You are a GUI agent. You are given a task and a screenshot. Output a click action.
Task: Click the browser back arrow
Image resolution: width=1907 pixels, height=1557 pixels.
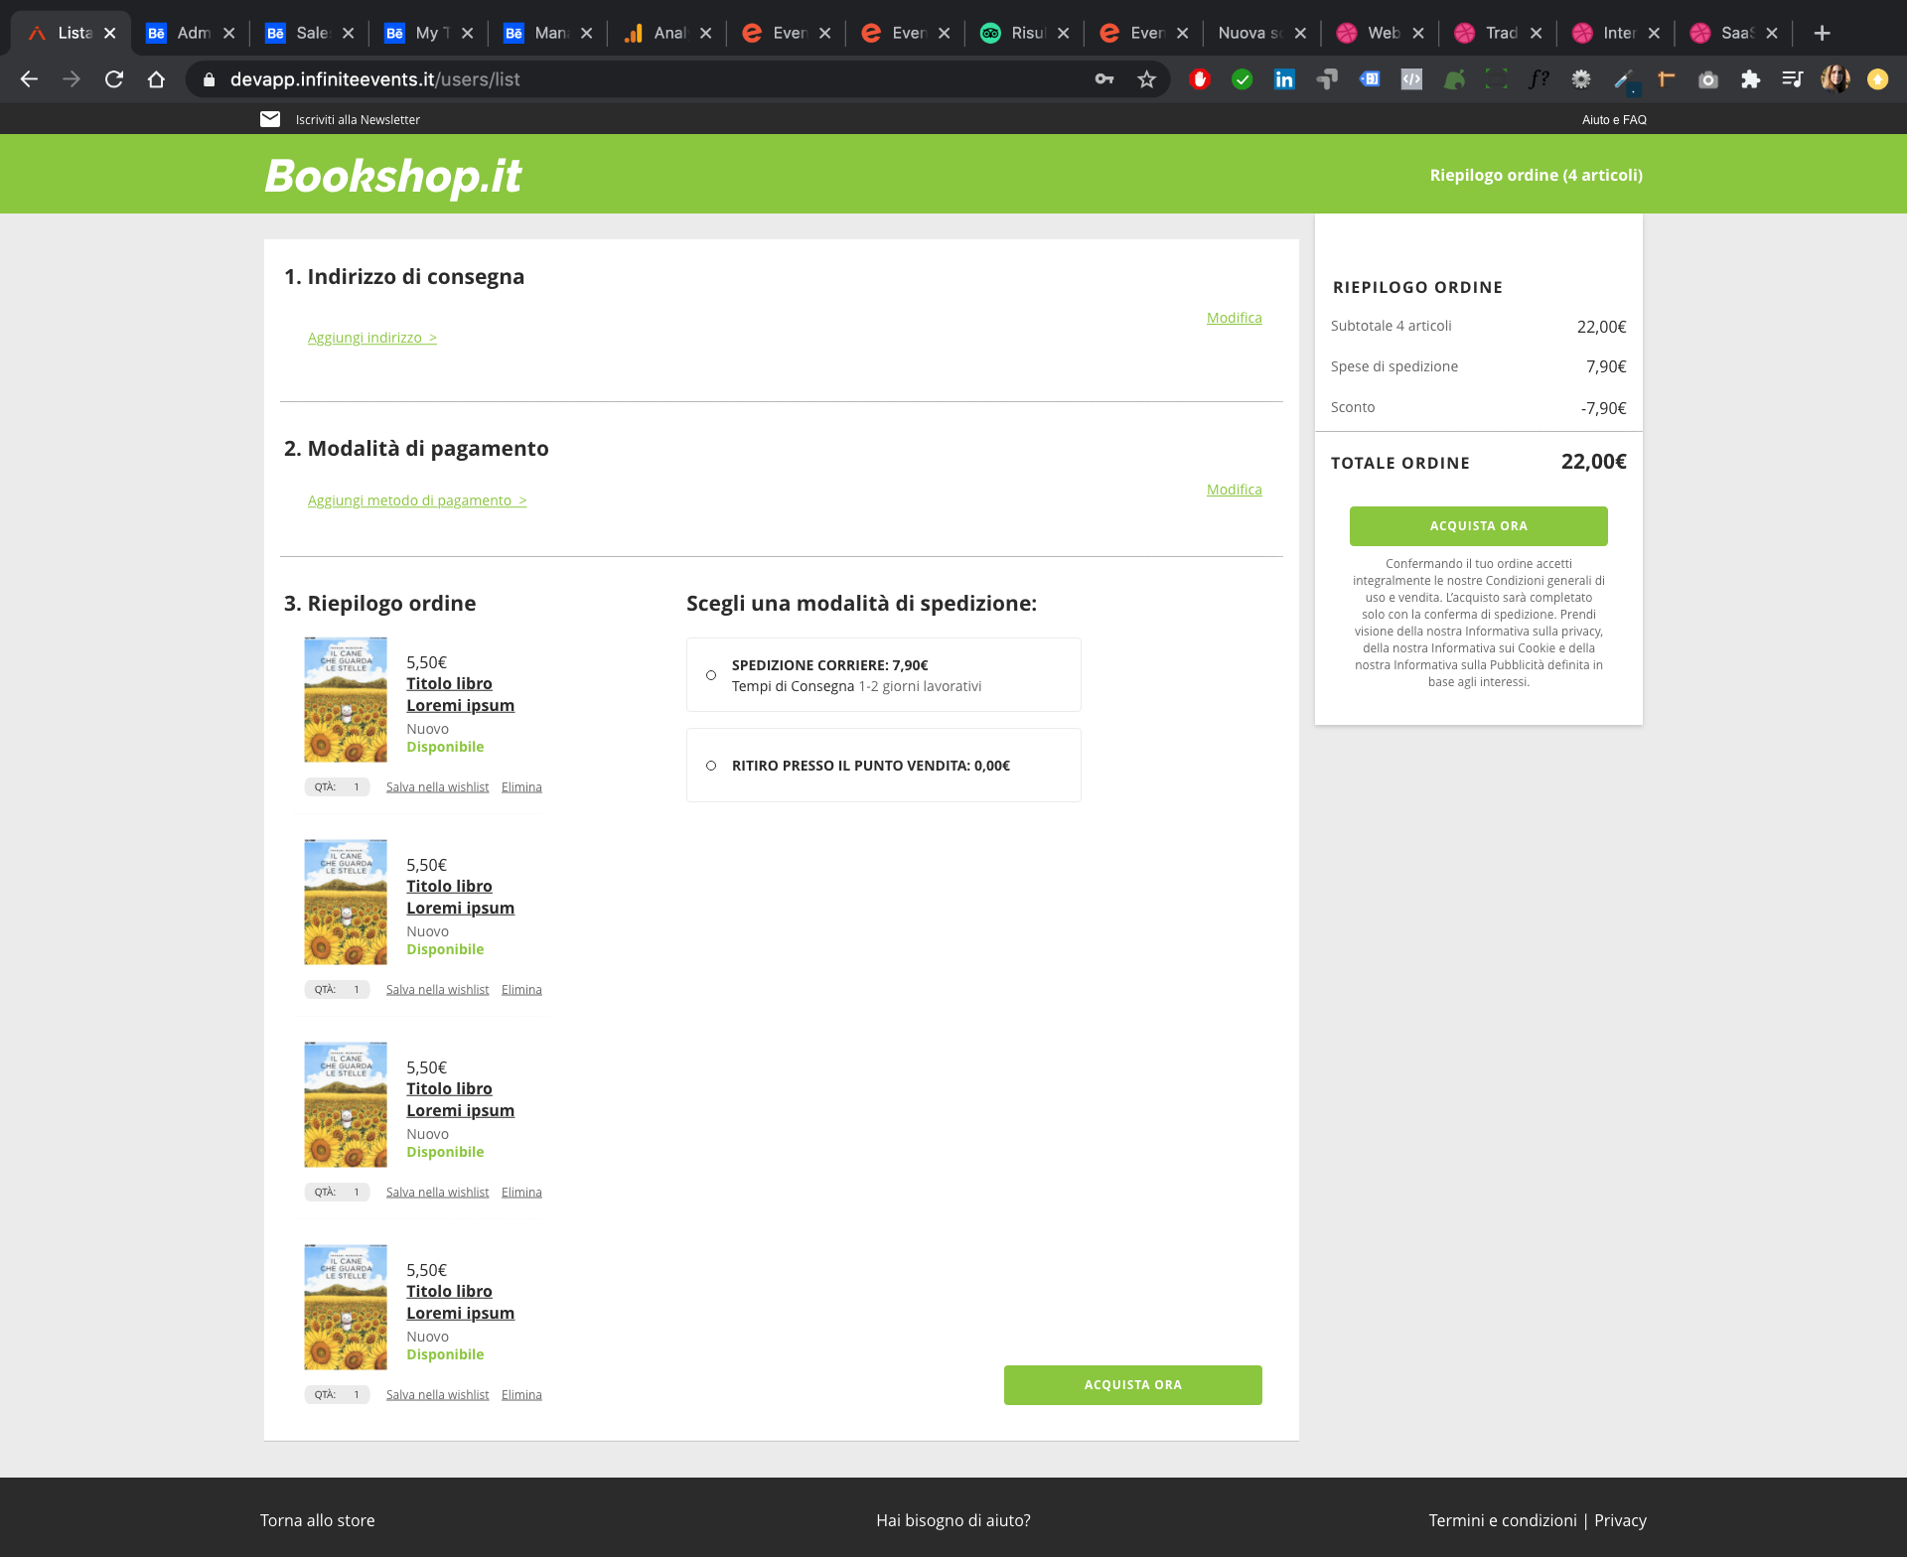tap(29, 79)
